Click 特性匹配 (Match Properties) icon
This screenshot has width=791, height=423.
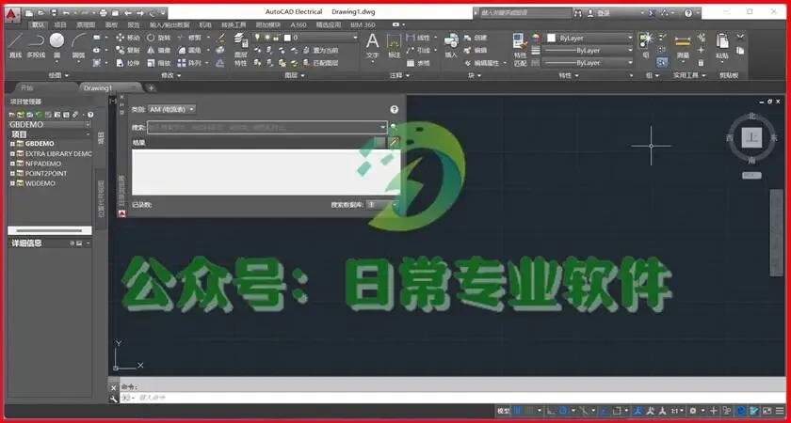(x=520, y=49)
